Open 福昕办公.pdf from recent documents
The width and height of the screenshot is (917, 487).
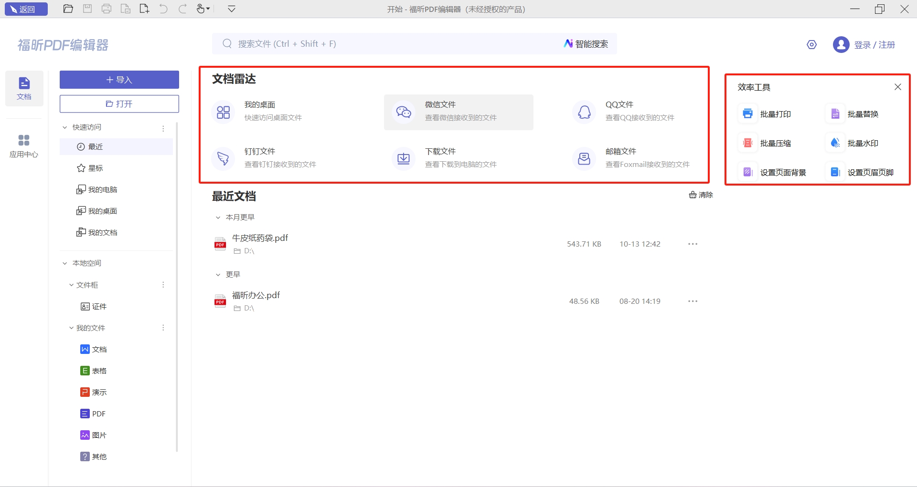(458, 301)
